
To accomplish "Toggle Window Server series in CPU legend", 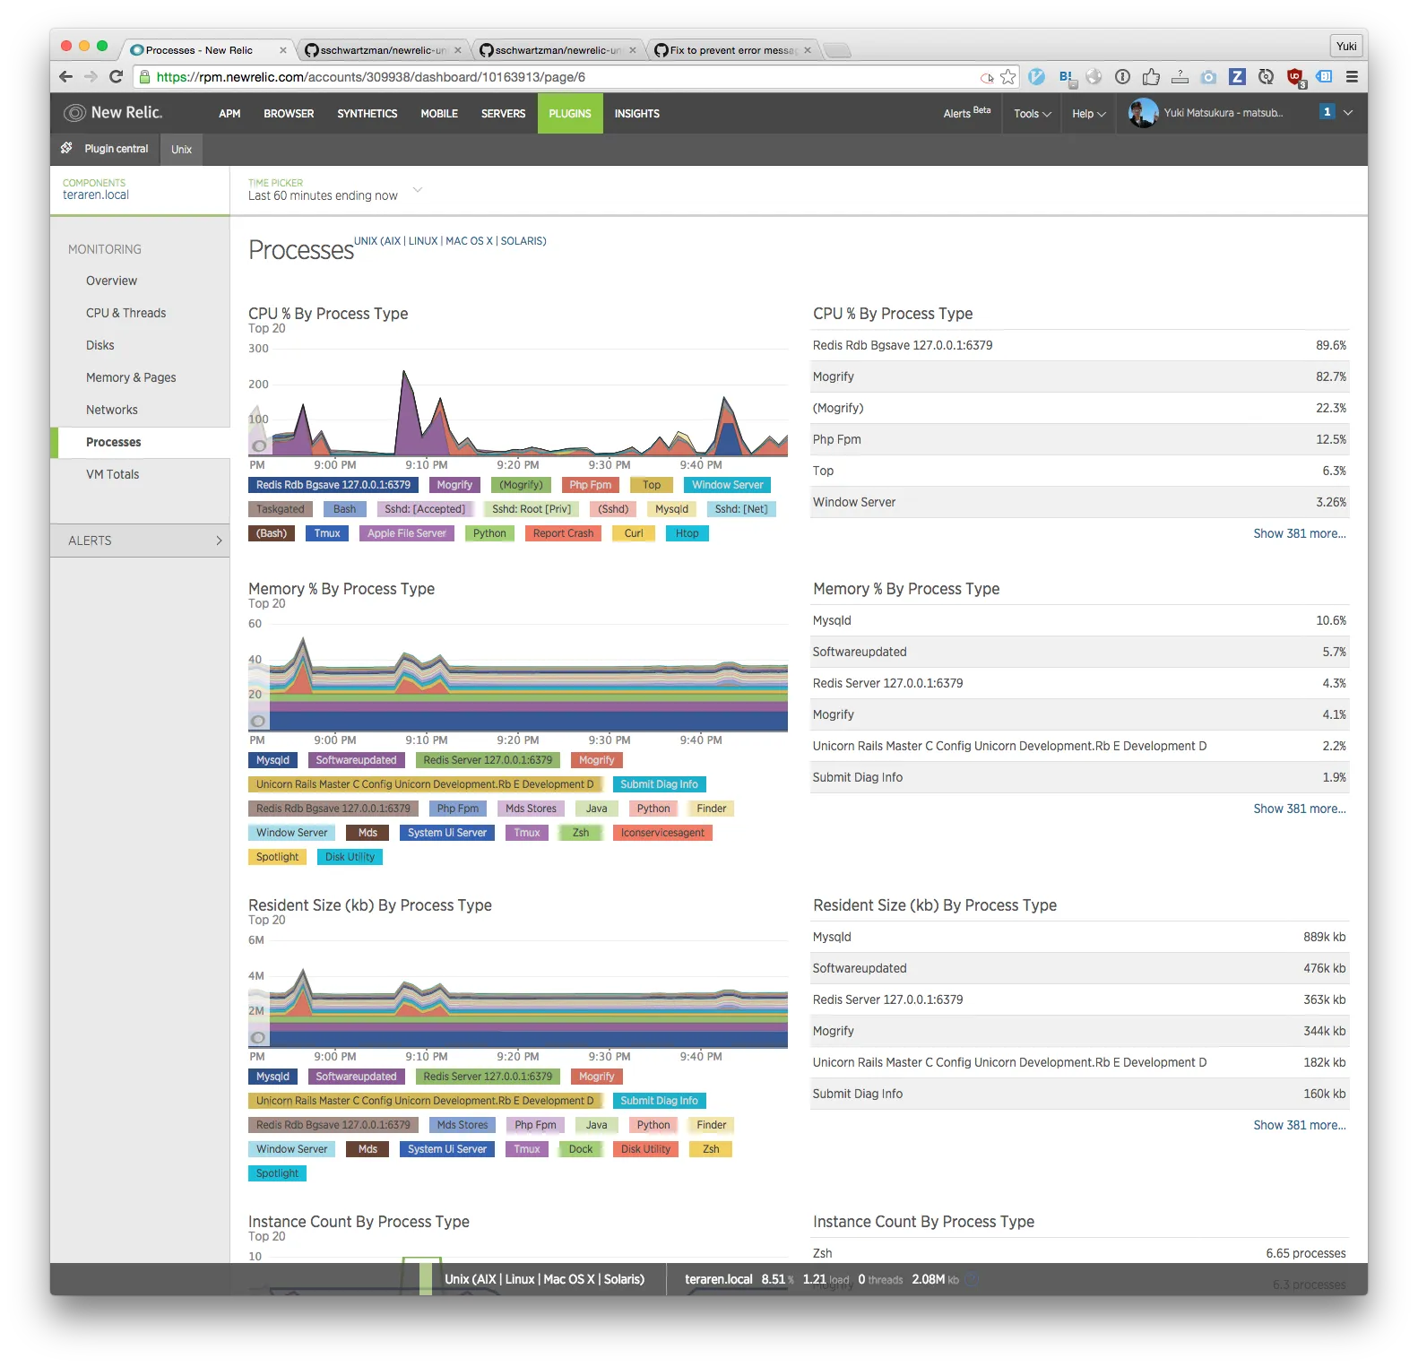I will click(727, 485).
